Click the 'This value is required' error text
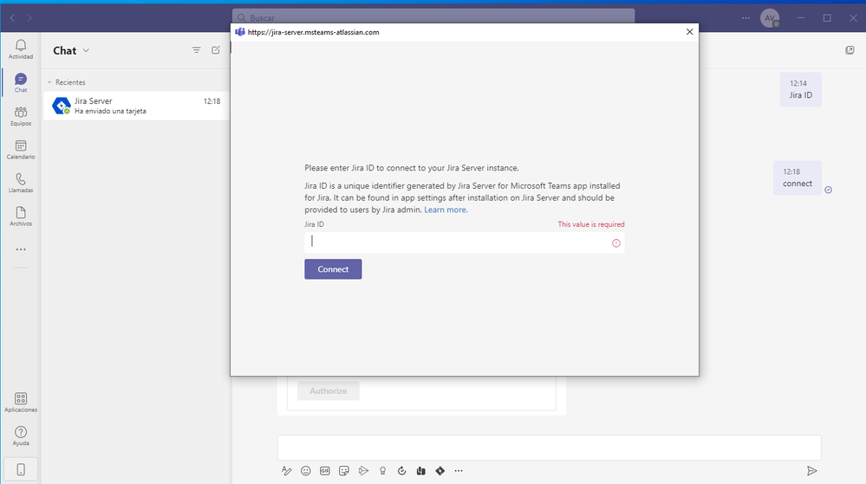This screenshot has width=866, height=484. tap(591, 224)
